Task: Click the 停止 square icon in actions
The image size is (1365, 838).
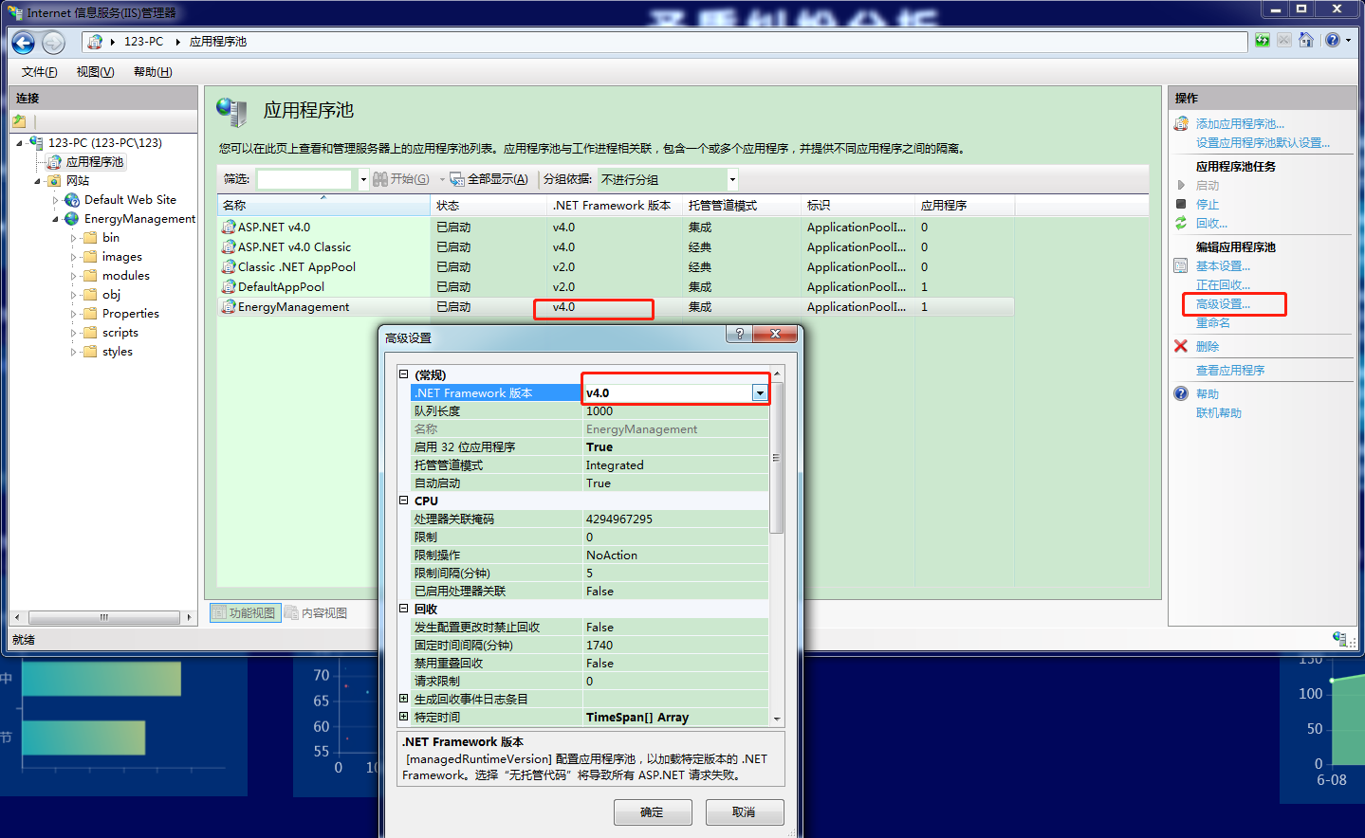Action: [1181, 204]
